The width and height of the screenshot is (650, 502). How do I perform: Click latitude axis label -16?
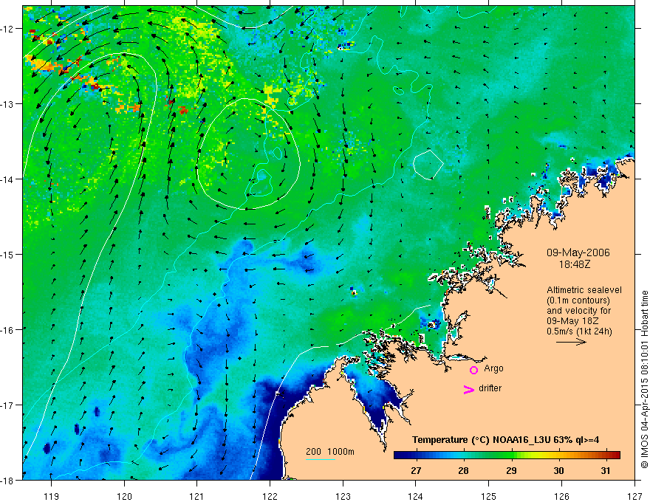point(7,330)
